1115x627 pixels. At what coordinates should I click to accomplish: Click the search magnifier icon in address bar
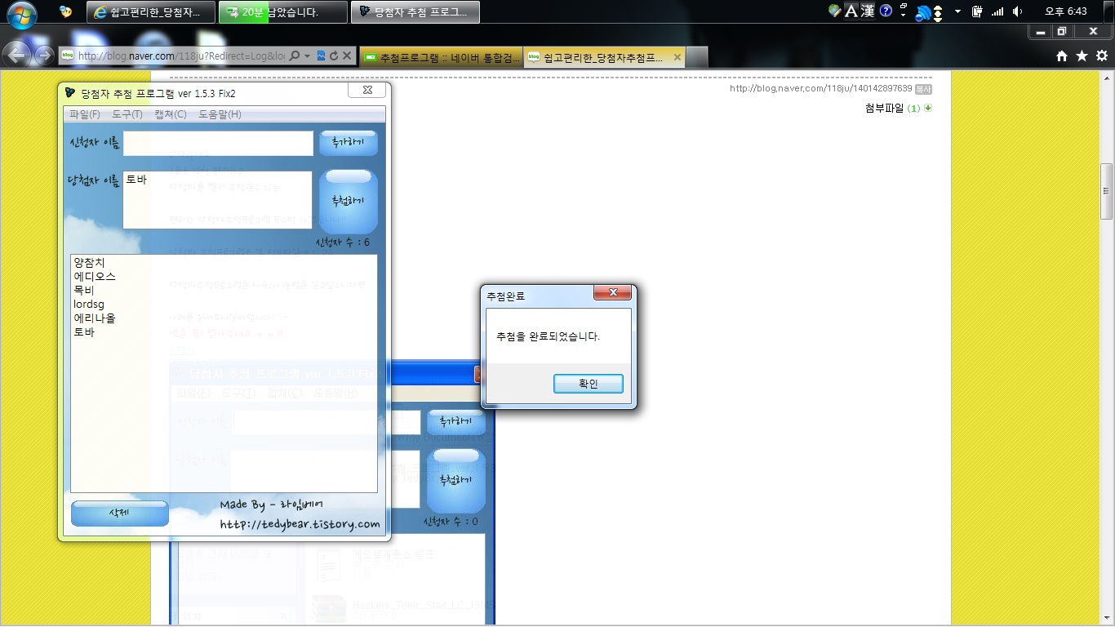[x=295, y=56]
